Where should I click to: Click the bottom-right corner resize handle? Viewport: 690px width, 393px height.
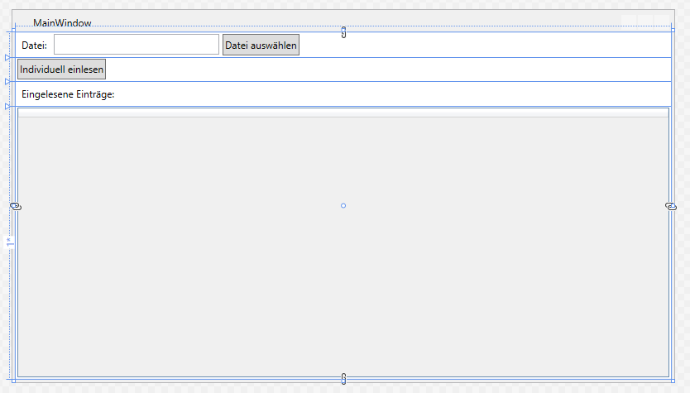coord(673,380)
